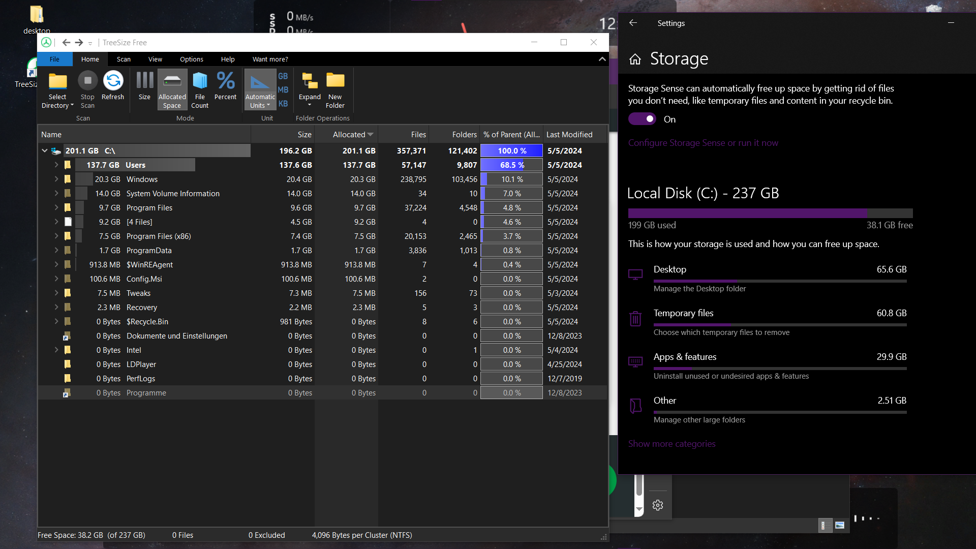Click Configure Storage Sense or run it now
The height and width of the screenshot is (549, 976).
[x=703, y=143]
